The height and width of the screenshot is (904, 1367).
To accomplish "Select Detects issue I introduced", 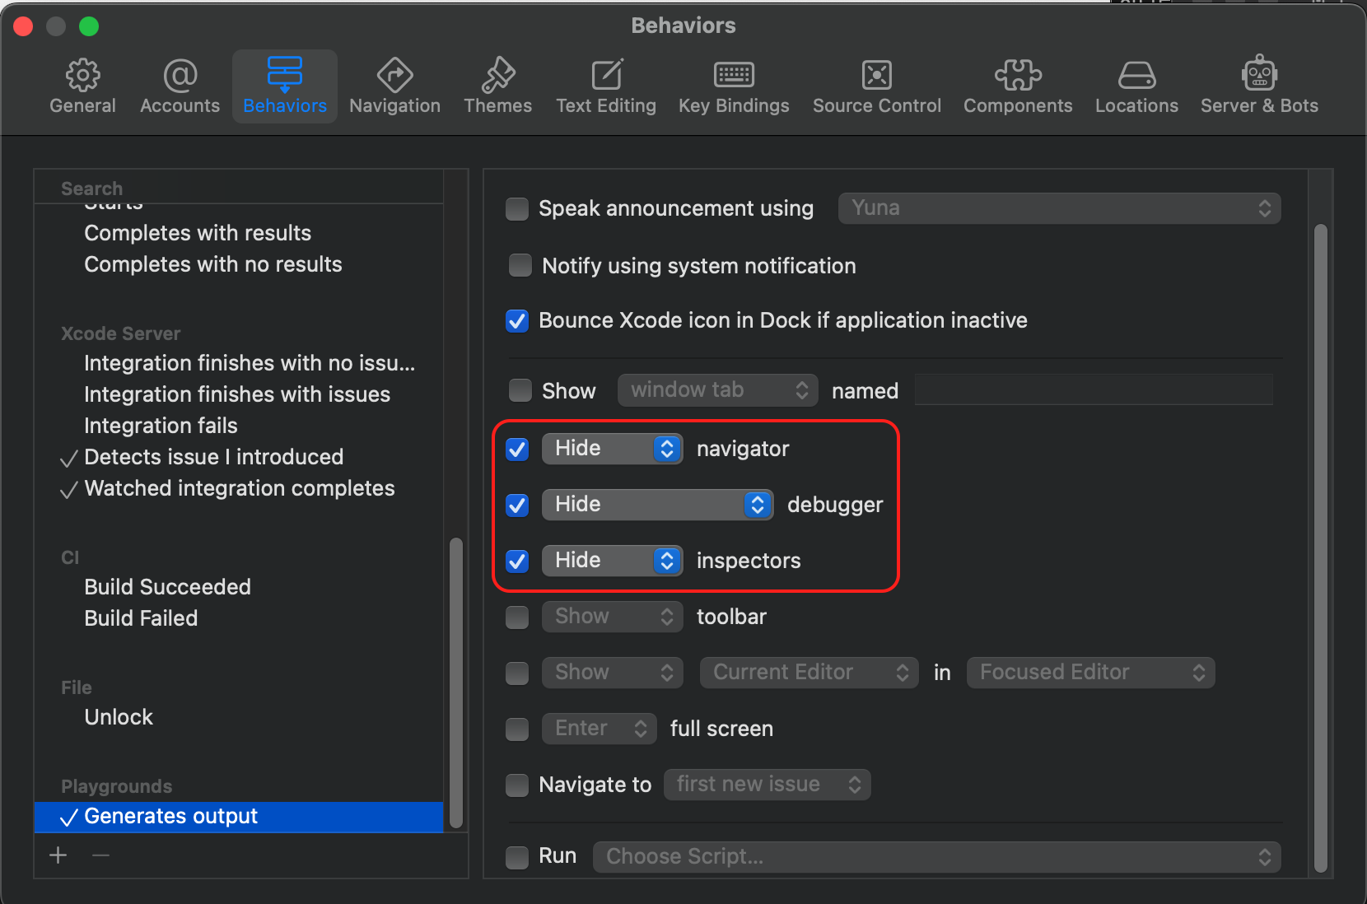I will pyautogui.click(x=213, y=457).
